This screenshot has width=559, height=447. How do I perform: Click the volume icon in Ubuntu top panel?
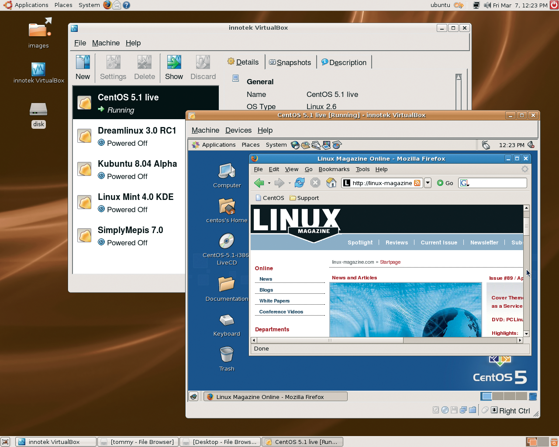[x=487, y=5]
